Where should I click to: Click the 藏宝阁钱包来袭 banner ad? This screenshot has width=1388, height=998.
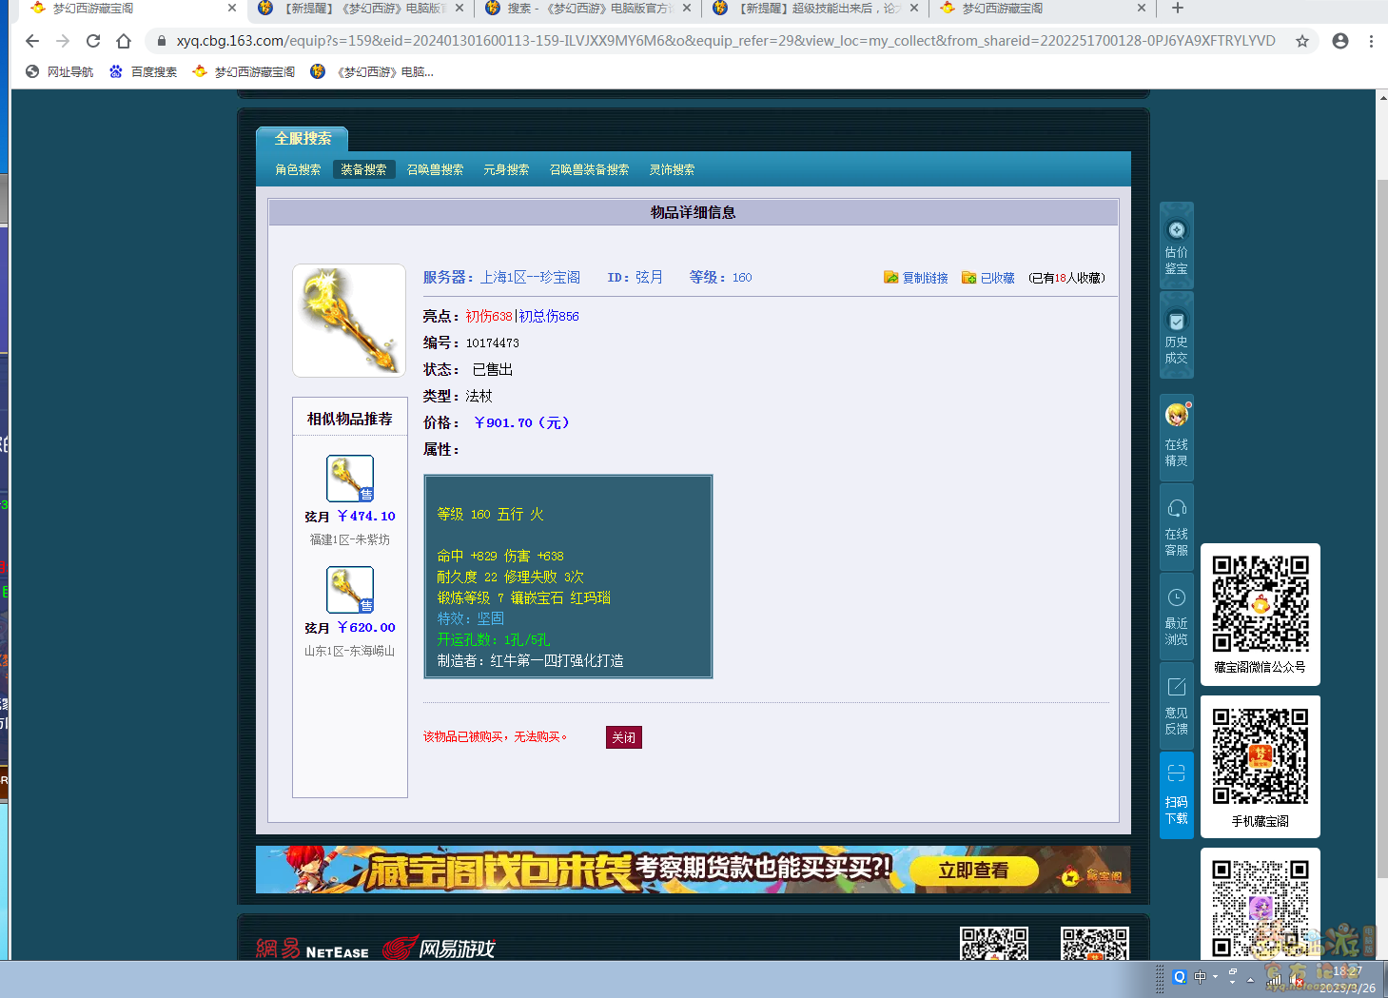point(693,870)
